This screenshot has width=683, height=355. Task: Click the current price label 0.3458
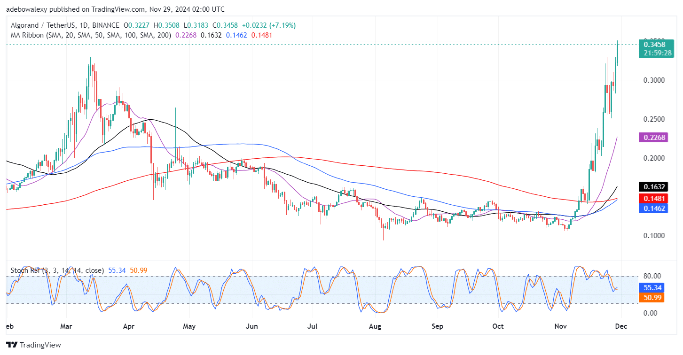[654, 45]
